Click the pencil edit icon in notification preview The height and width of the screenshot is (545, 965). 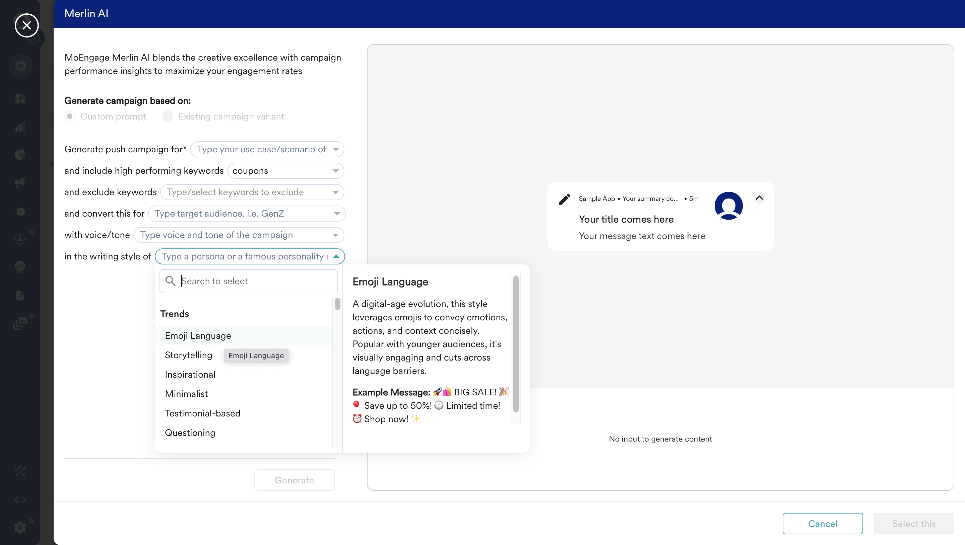(565, 199)
